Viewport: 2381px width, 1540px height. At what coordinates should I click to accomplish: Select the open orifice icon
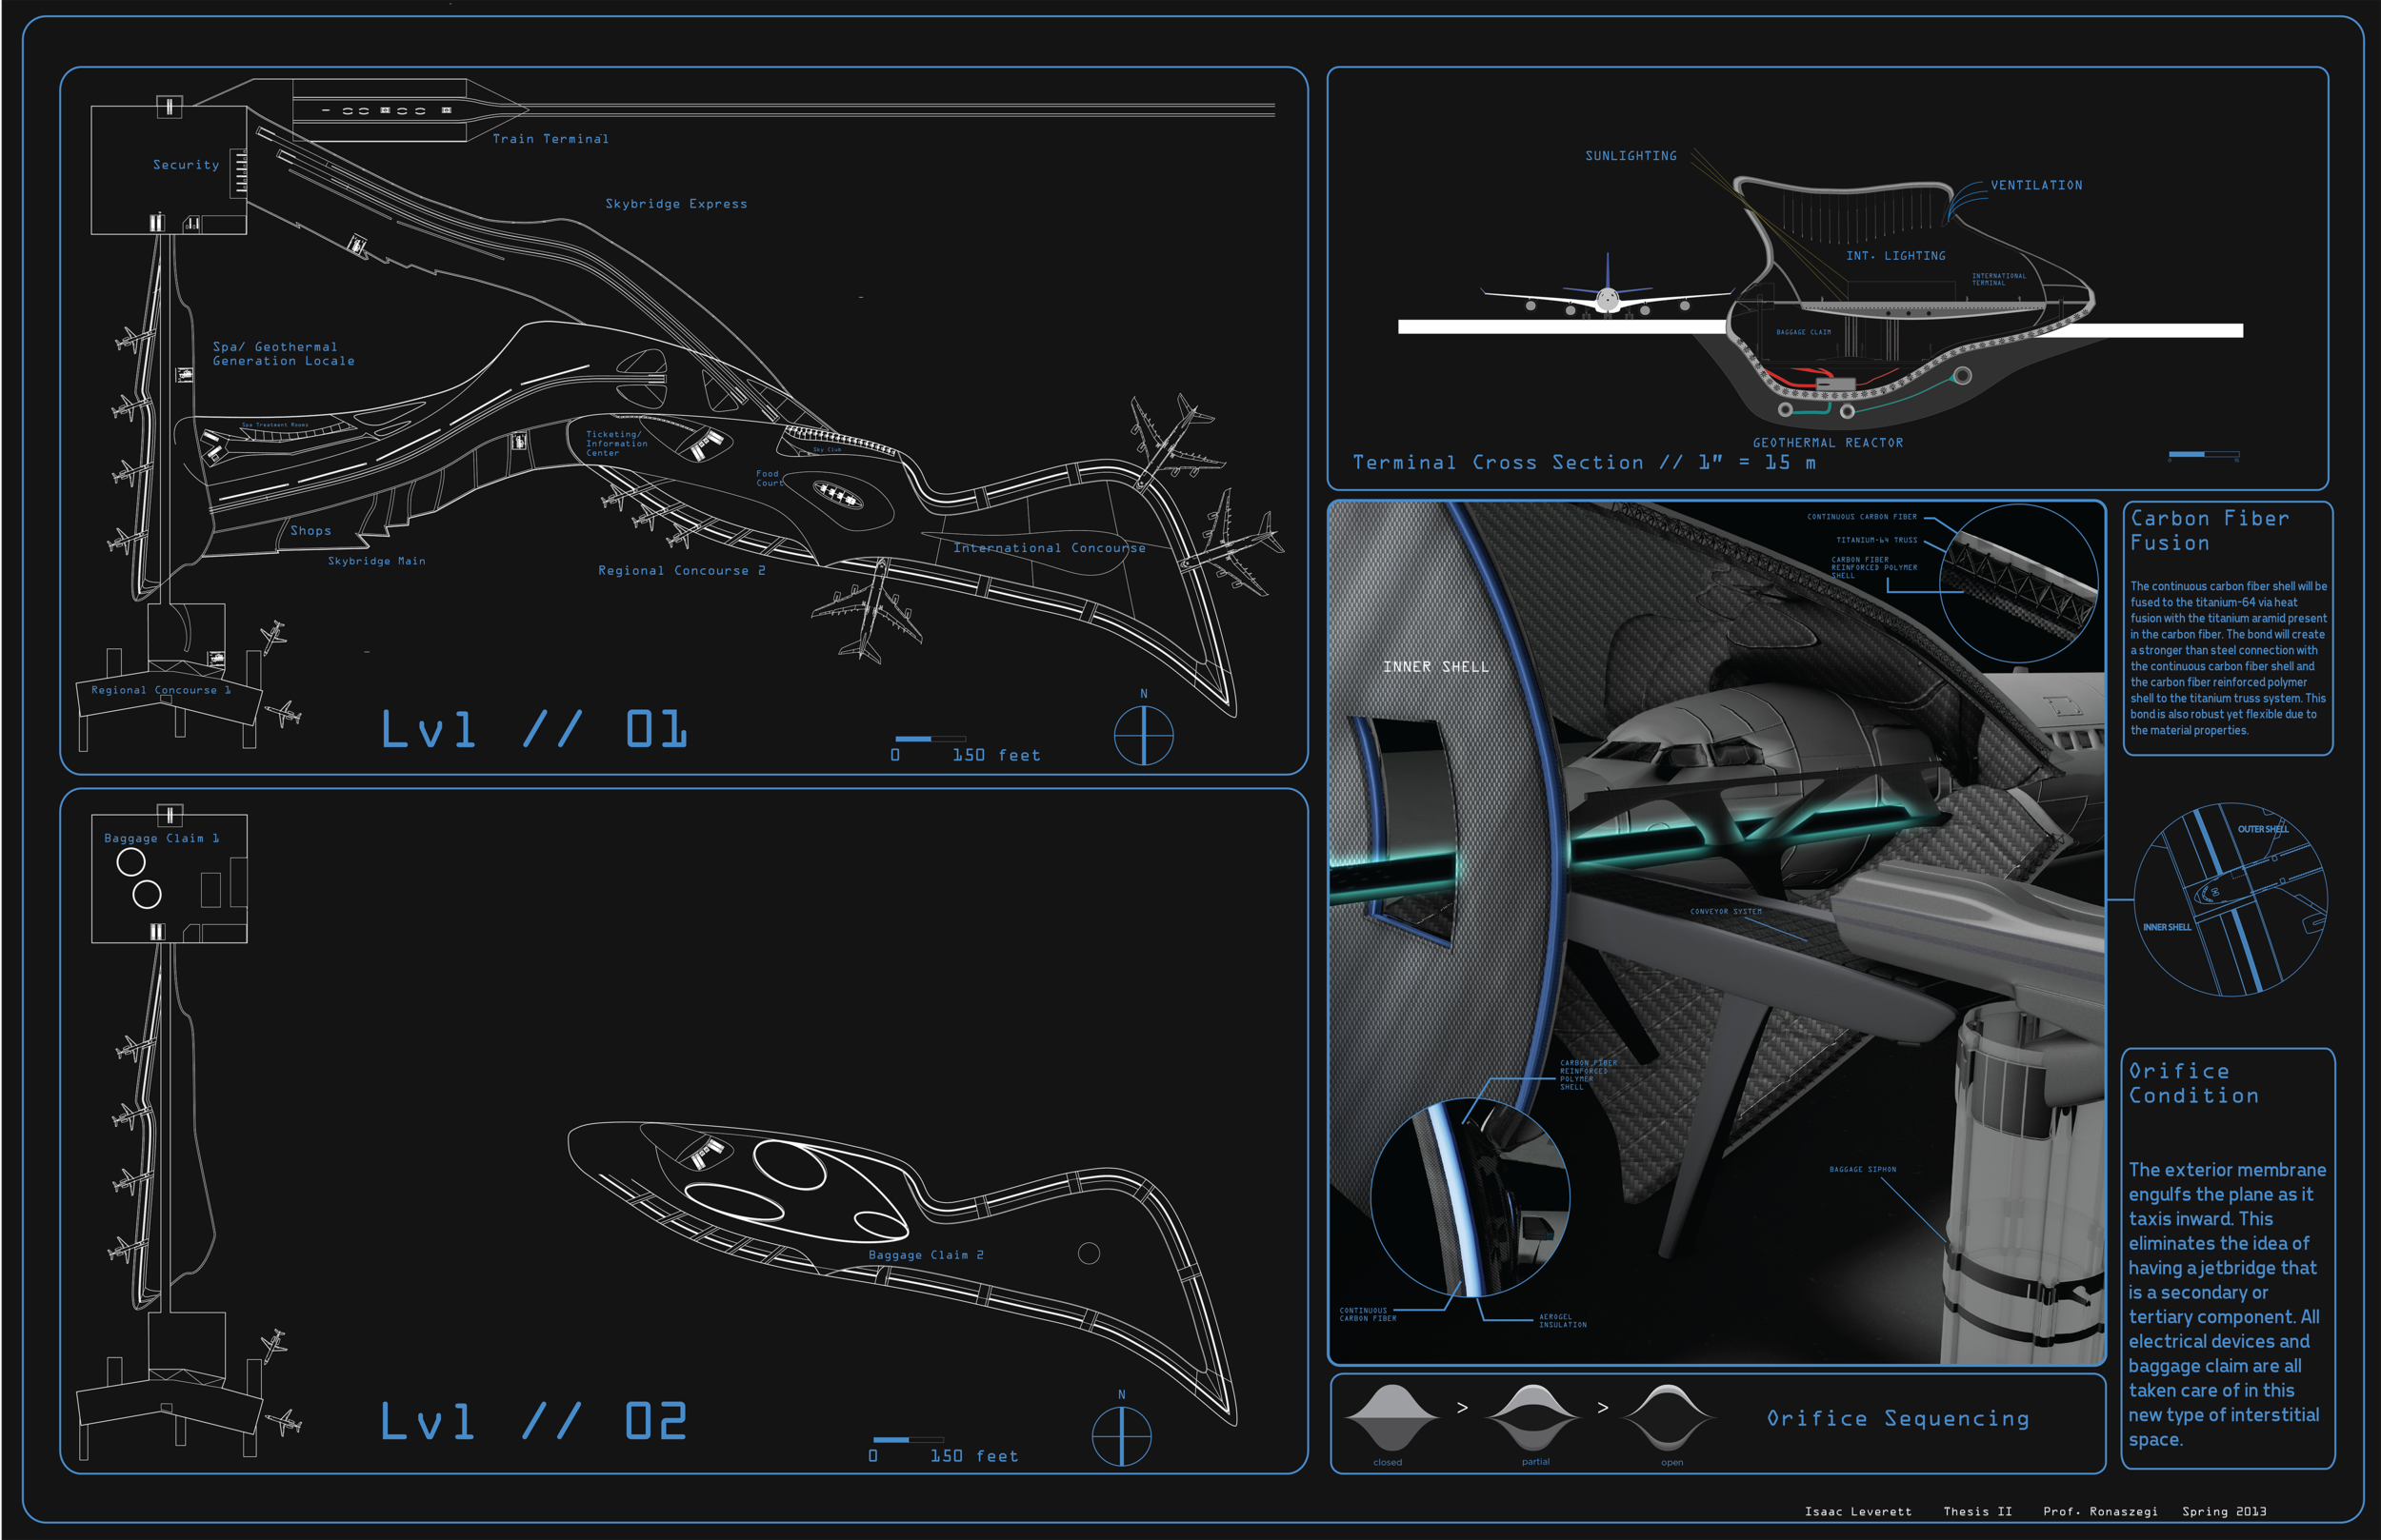[1671, 1418]
